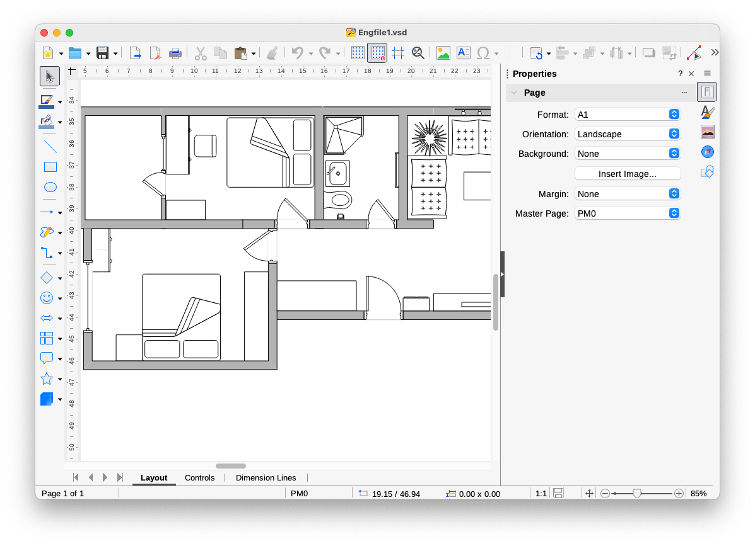Close the Properties sidebar deck

(x=691, y=74)
